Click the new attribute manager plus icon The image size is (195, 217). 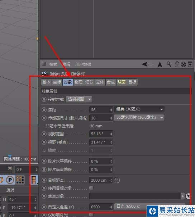point(190,64)
